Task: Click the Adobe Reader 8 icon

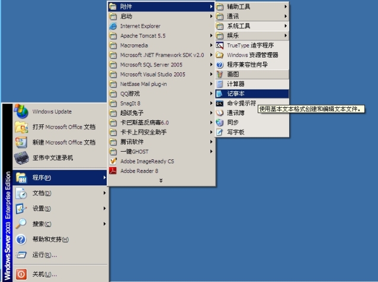Action: click(x=113, y=171)
